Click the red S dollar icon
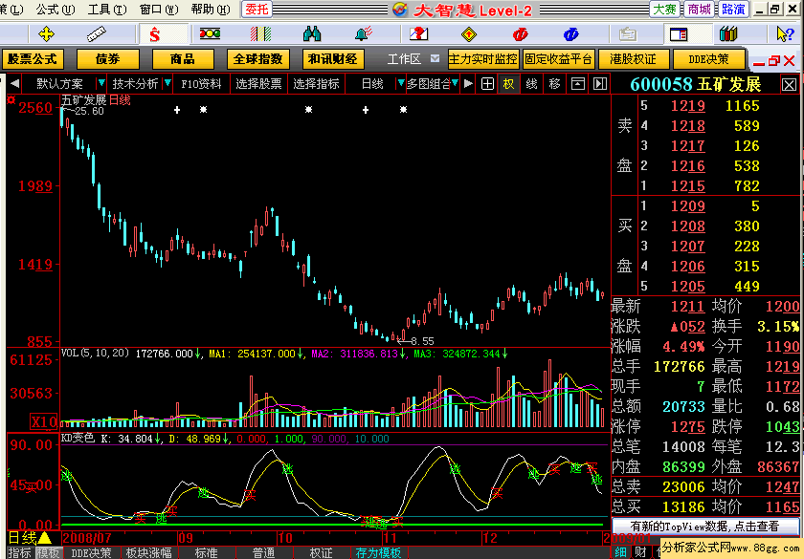Viewport: 804px width, 559px height. click(154, 34)
